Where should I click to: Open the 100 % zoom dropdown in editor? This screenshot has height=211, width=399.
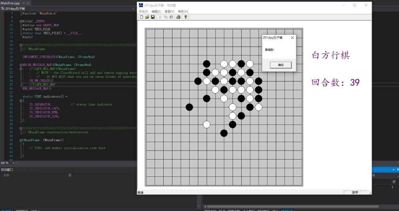(x=13, y=163)
